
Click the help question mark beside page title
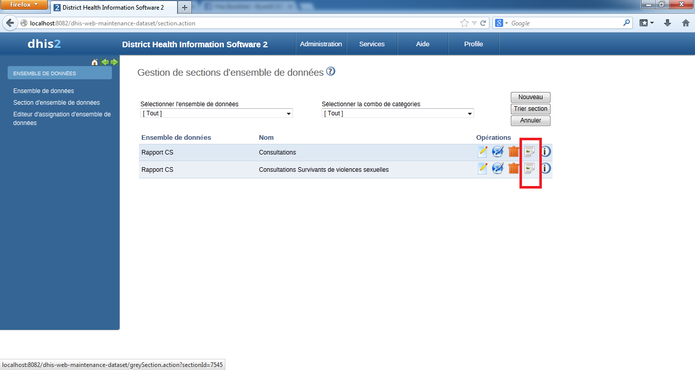pyautogui.click(x=331, y=72)
